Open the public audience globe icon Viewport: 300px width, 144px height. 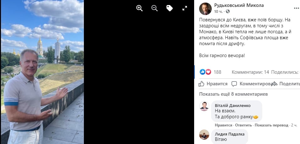coord(228,12)
